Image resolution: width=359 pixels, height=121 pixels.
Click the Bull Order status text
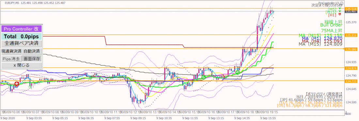(x=331, y=25)
